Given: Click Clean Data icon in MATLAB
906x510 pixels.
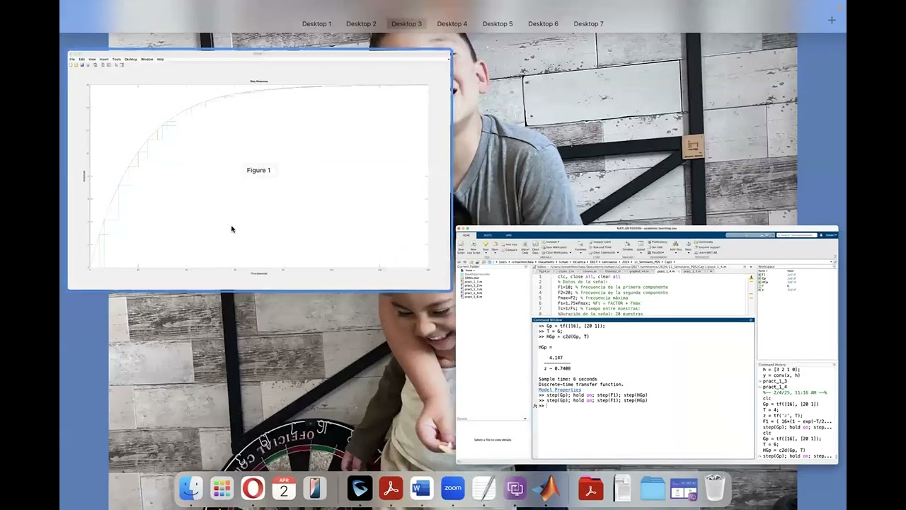Looking at the screenshot, I should [535, 248].
